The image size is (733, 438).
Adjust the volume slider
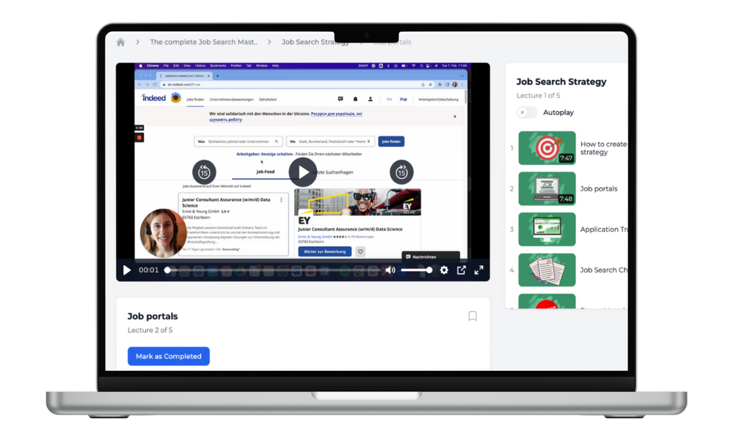415,270
